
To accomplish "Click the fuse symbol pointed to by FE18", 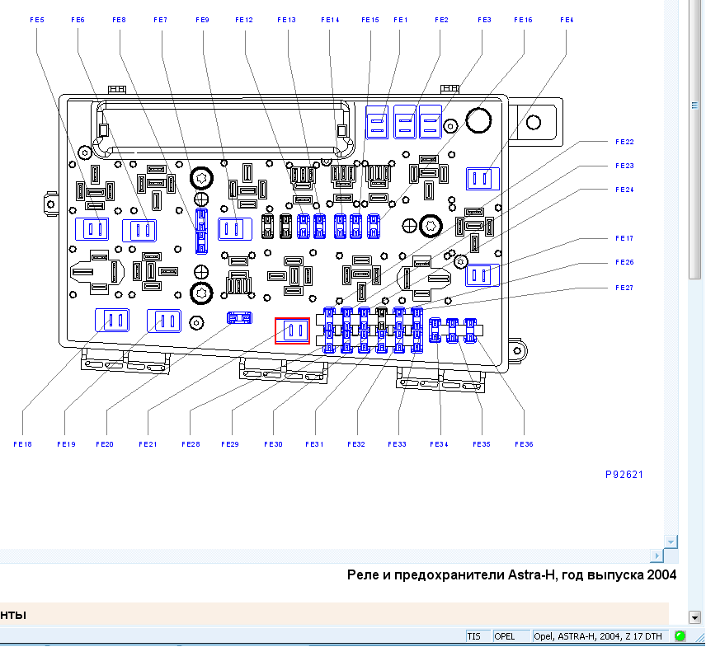I will (x=112, y=320).
